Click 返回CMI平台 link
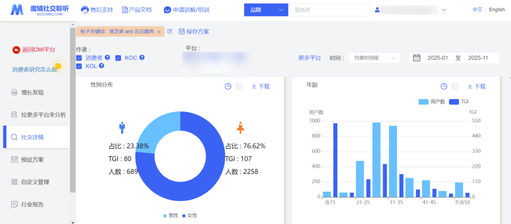Viewport: 511px width, 224px height. [x=38, y=50]
